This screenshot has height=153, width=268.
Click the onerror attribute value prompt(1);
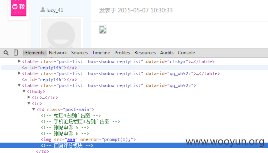coord(117,139)
